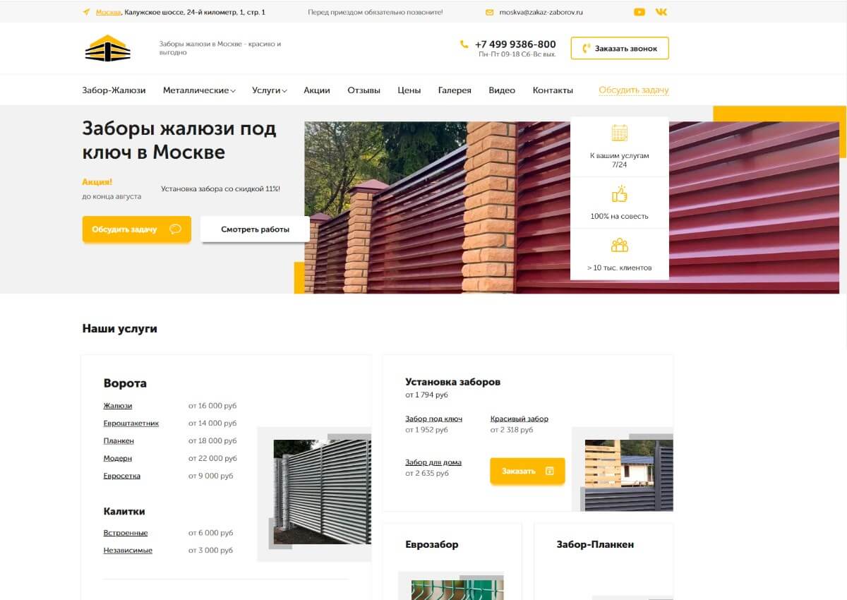
Task: Expand the Металлические dropdown menu
Action: coord(199,90)
